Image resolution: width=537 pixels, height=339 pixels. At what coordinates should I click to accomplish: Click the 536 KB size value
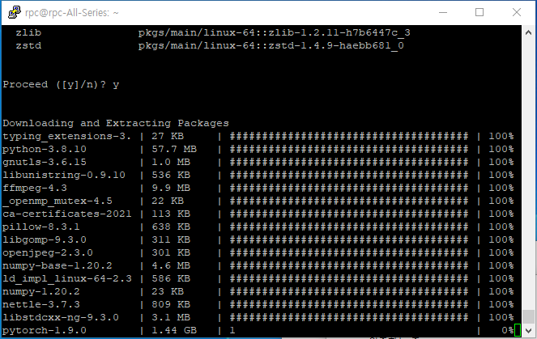point(171,175)
